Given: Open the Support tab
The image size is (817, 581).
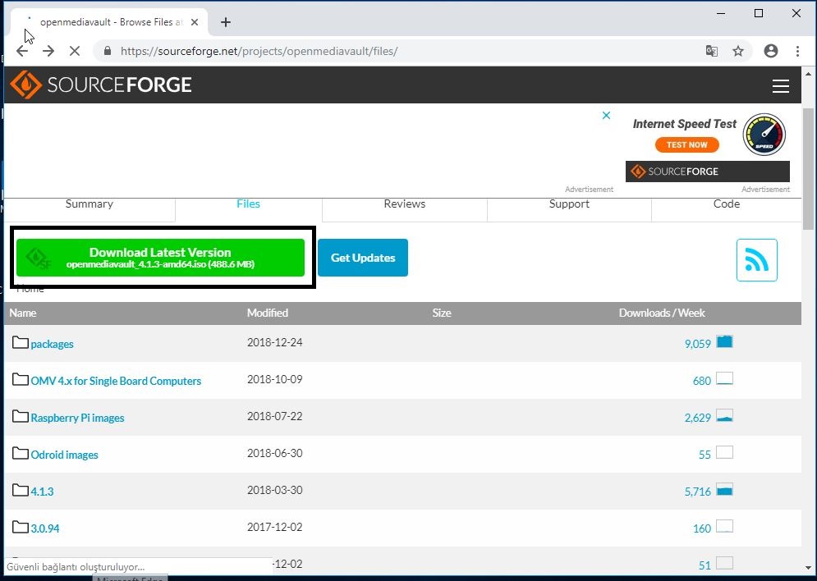Looking at the screenshot, I should click(569, 204).
